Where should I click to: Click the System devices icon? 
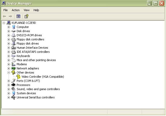(x=13, y=93)
